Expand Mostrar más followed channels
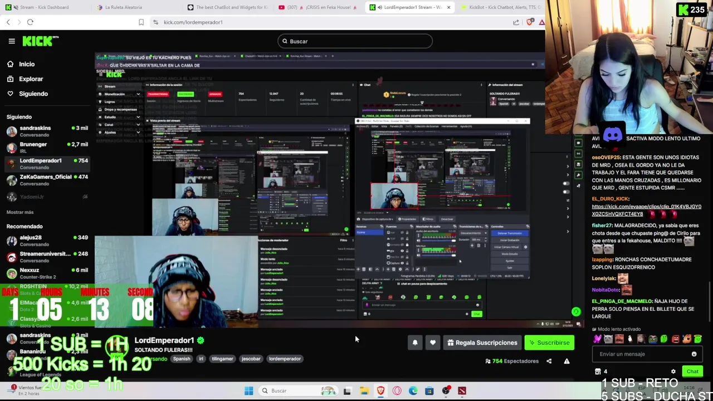Screen dimensions: 713x401 click(20, 212)
